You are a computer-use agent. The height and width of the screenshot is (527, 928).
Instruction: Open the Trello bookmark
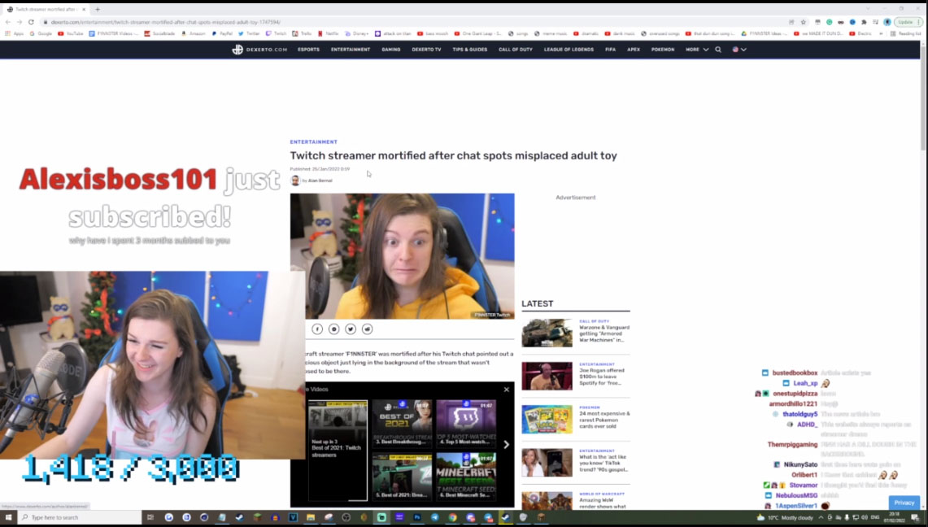pyautogui.click(x=302, y=33)
